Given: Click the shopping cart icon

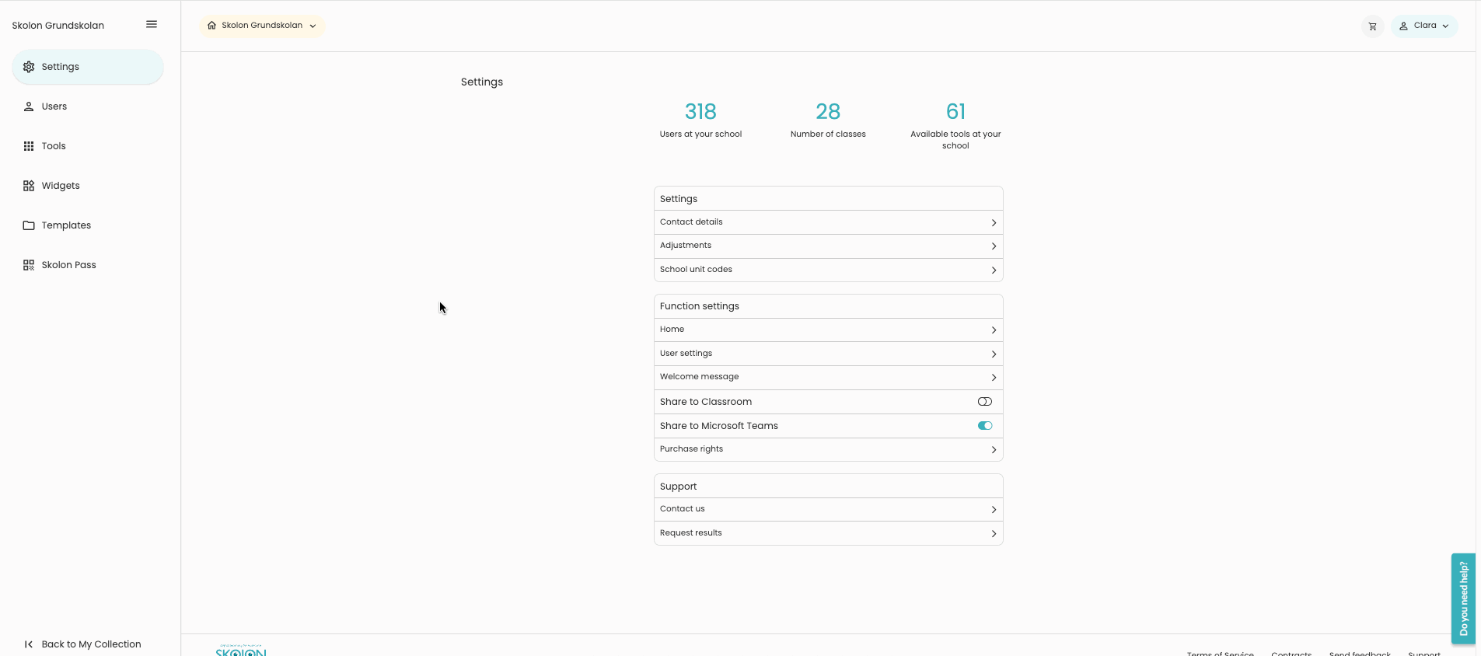Looking at the screenshot, I should click(x=1371, y=26).
